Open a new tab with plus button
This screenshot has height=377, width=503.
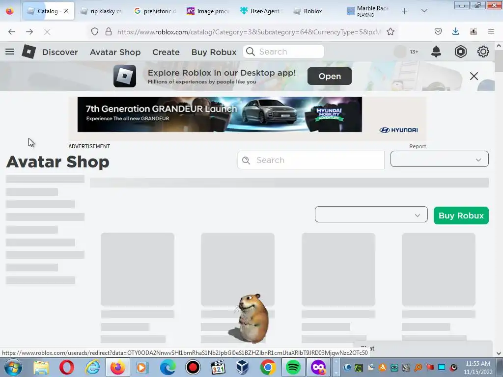[x=405, y=11]
